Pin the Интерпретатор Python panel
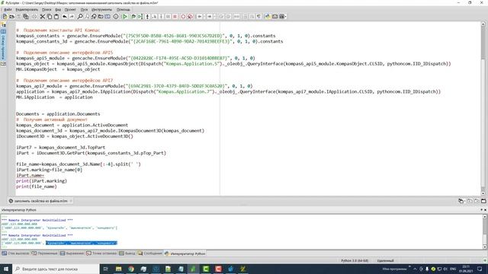Image resolution: width=488 pixels, height=274 pixels. tap(481, 210)
